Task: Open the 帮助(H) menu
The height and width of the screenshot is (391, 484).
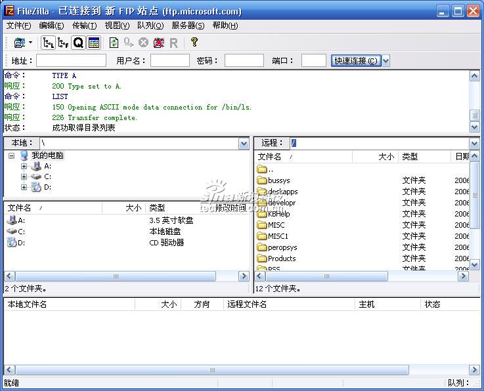Action: tap(225, 26)
